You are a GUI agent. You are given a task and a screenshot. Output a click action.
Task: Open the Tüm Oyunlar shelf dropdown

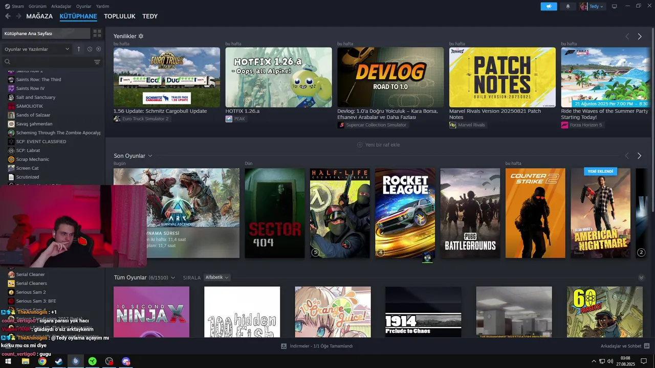point(173,278)
